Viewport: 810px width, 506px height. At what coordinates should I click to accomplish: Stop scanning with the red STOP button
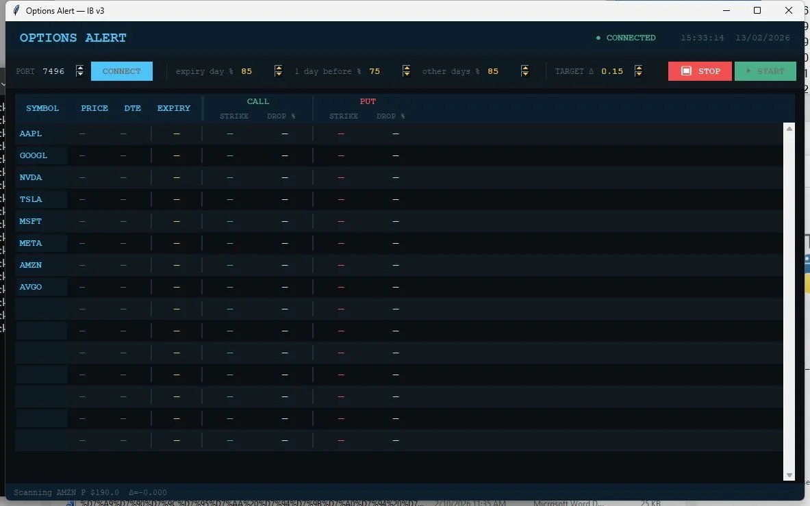point(700,71)
